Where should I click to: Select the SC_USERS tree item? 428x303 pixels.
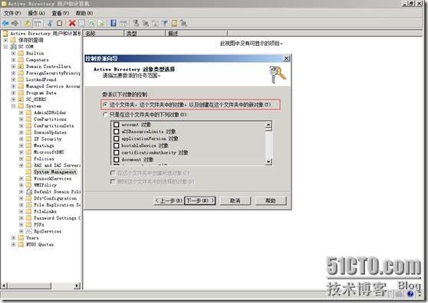point(36,99)
